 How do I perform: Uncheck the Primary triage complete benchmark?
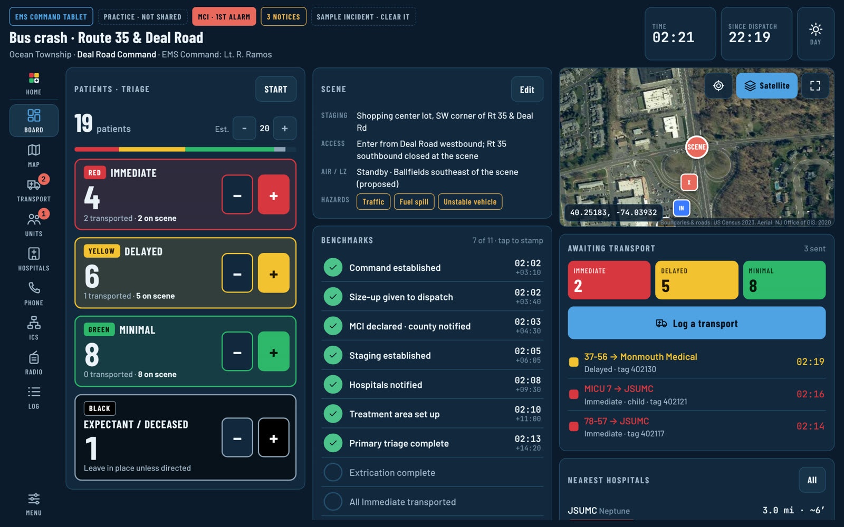(432, 443)
